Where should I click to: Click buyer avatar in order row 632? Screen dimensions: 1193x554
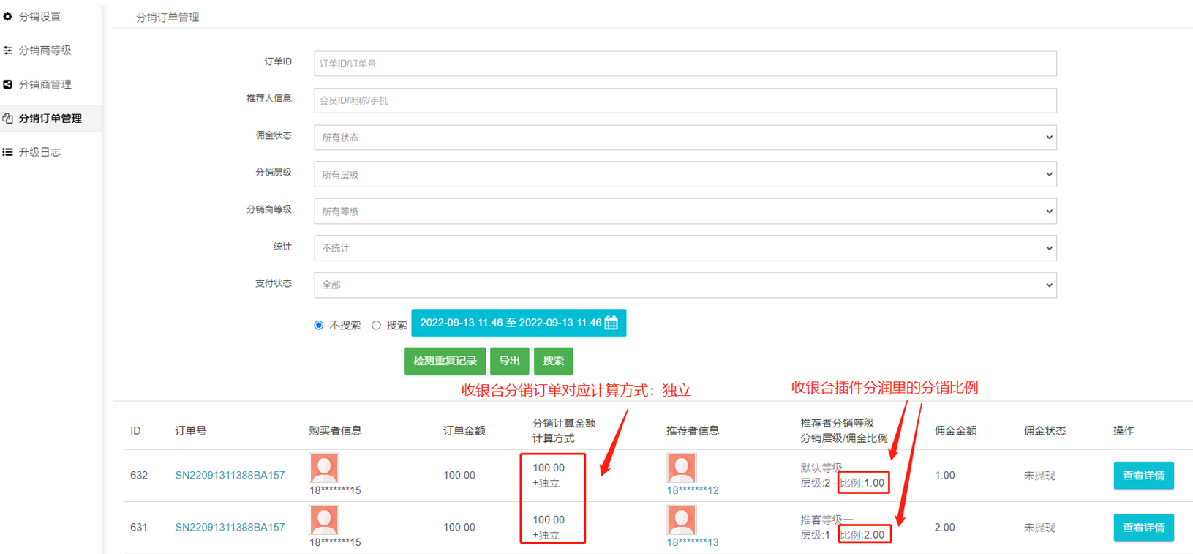323,468
